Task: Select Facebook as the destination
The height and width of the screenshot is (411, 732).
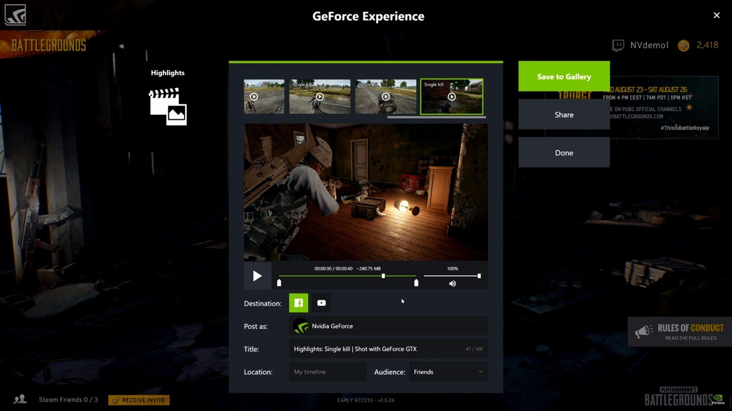Action: tap(299, 303)
